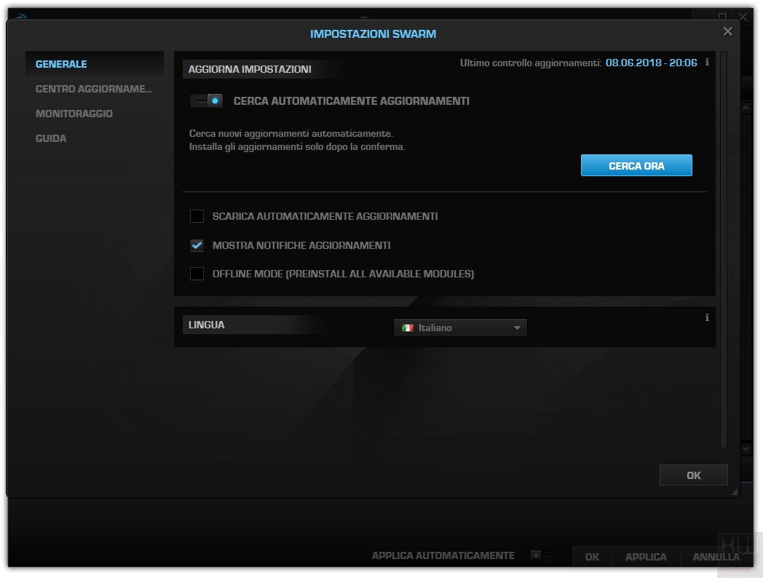
Task: Click the settings dialog vertical scrollbar
Action: click(x=724, y=250)
